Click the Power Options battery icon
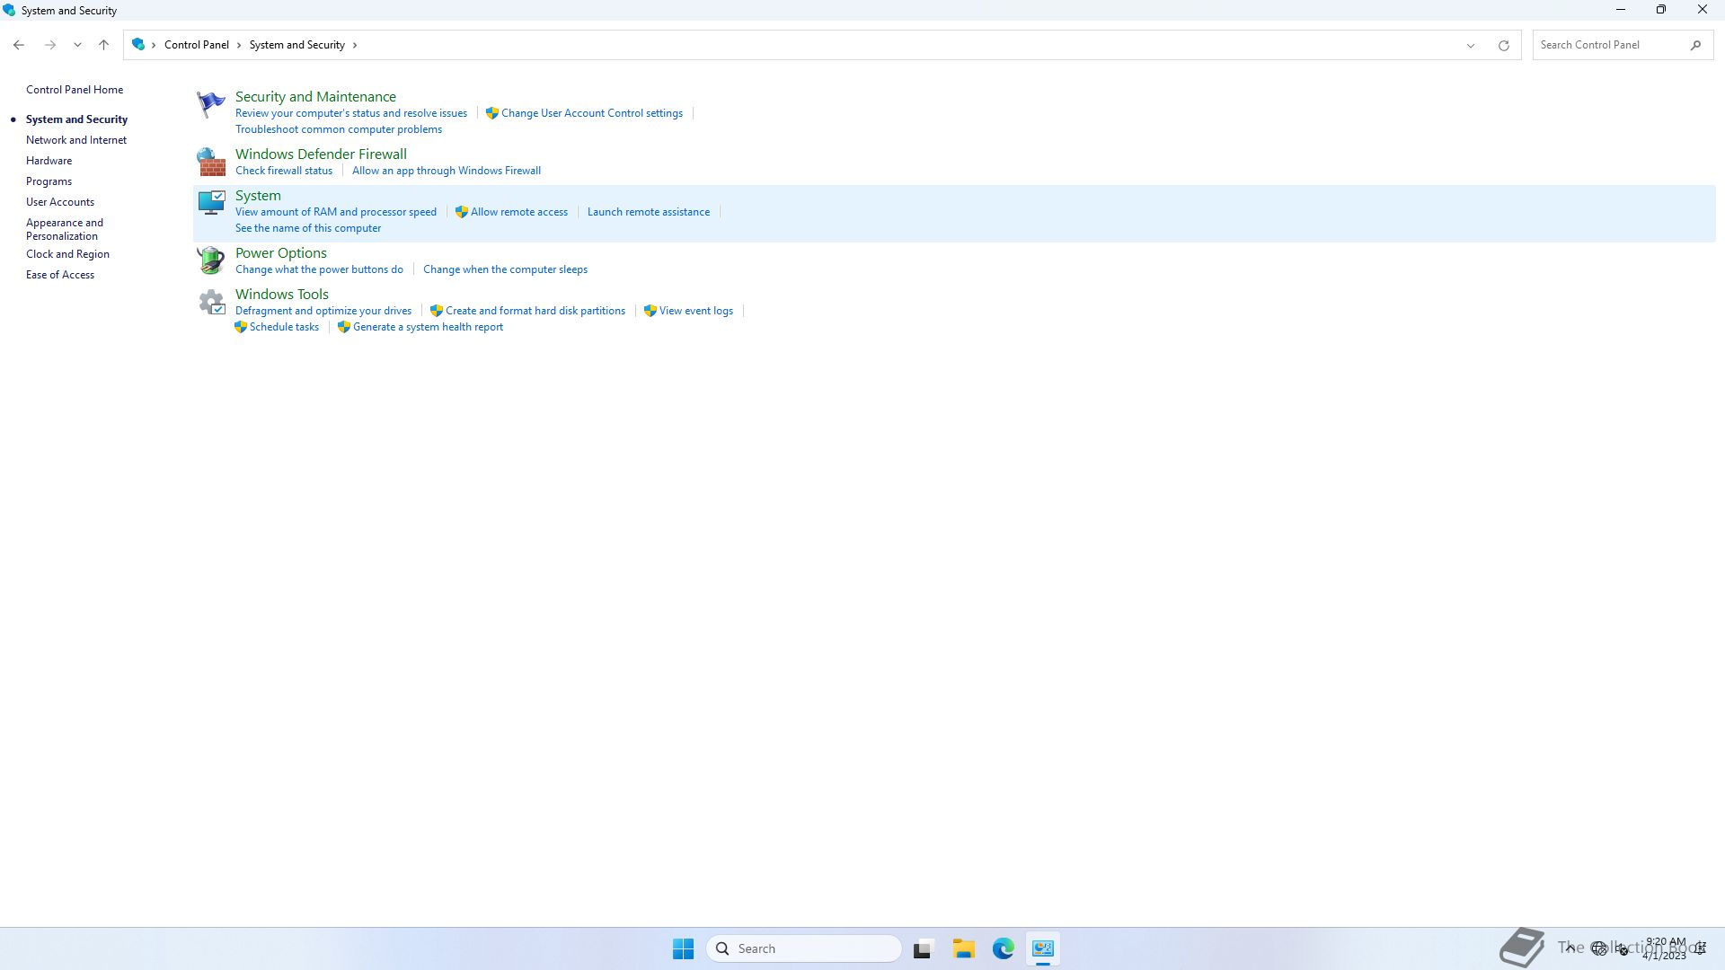The width and height of the screenshot is (1725, 970). 211,260
